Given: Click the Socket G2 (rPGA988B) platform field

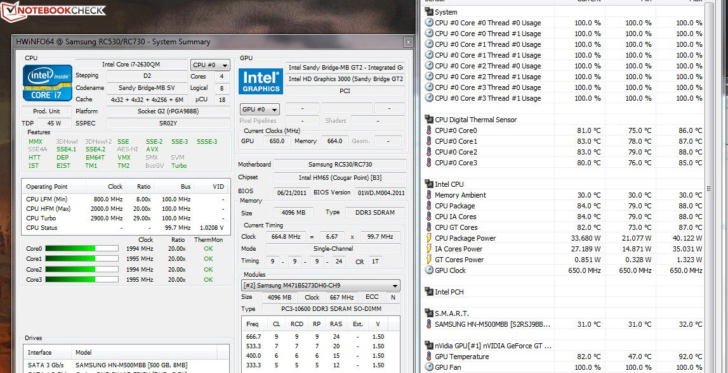Looking at the screenshot, I should click(168, 111).
